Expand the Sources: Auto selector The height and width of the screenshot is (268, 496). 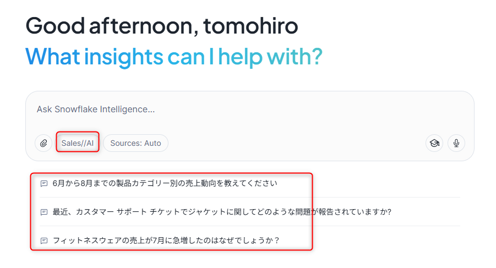[x=135, y=143]
